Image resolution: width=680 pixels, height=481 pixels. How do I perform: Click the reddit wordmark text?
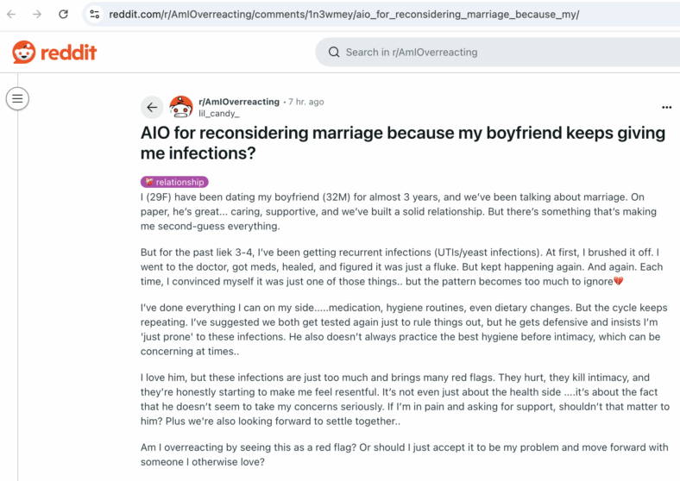(68, 53)
